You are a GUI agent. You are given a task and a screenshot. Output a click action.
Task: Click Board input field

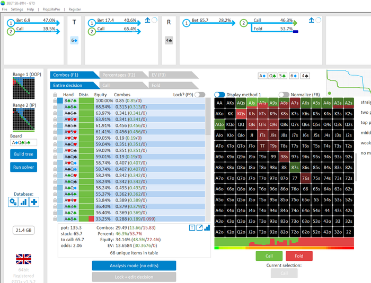[x=23, y=142]
